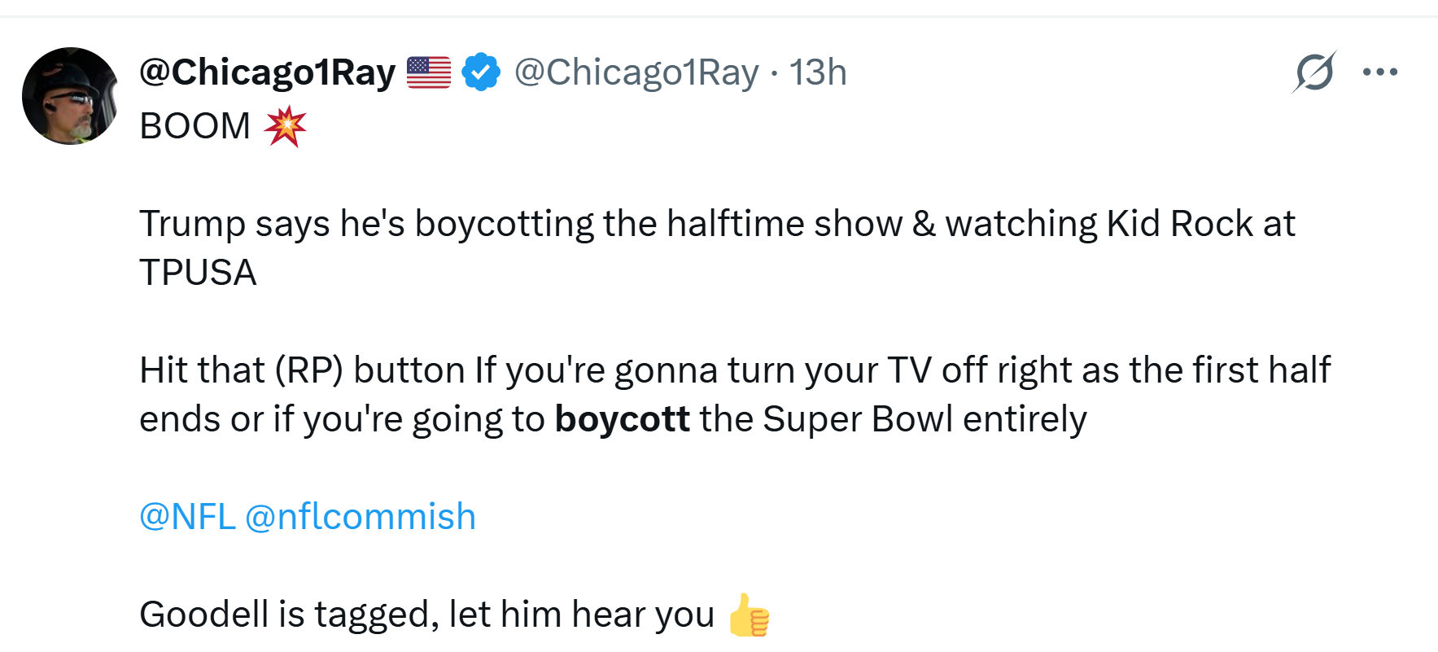Open the bold @Chicago1Ray display name
Image resolution: width=1438 pixels, height=652 pixels.
267,72
